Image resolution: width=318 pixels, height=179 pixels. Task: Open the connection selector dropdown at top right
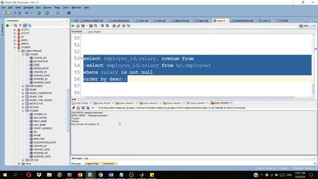[x=314, y=26]
